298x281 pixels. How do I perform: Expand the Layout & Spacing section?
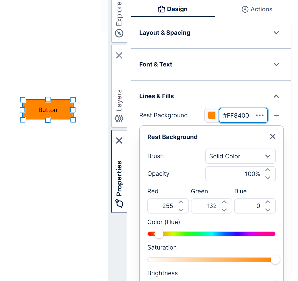(x=276, y=33)
